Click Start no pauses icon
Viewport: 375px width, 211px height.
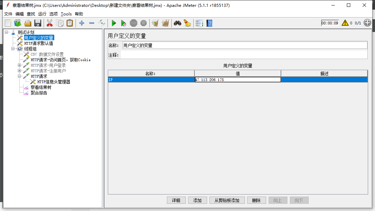[123, 23]
